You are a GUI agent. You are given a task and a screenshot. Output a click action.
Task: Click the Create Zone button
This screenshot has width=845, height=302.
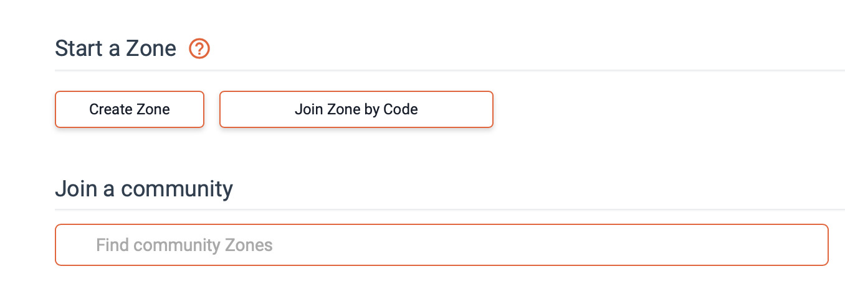pyautogui.click(x=130, y=109)
